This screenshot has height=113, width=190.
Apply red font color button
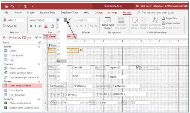pyautogui.click(x=46, y=26)
